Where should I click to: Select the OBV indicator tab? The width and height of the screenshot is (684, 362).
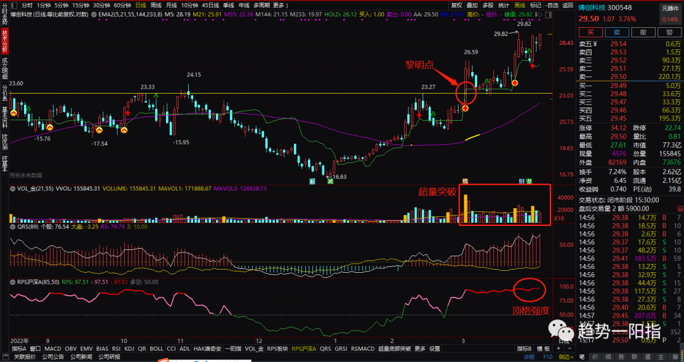click(71, 349)
